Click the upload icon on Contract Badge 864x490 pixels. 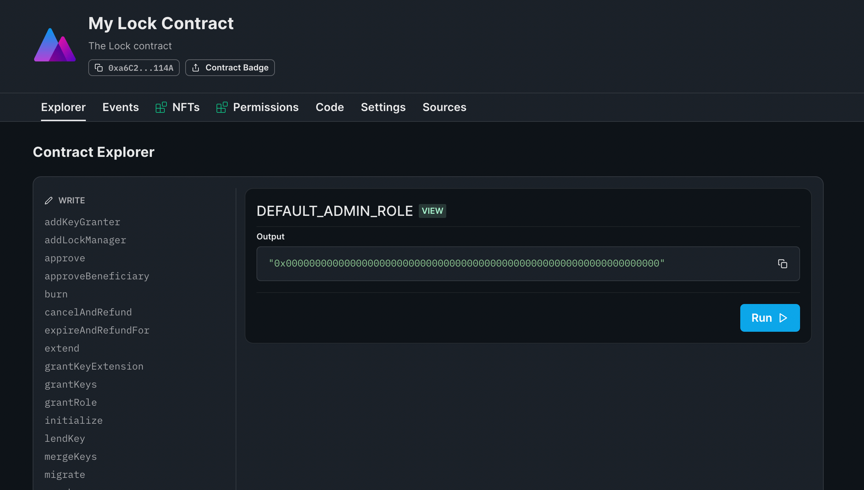[196, 68]
